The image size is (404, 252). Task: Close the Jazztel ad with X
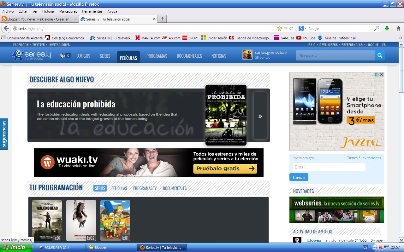tap(382, 75)
